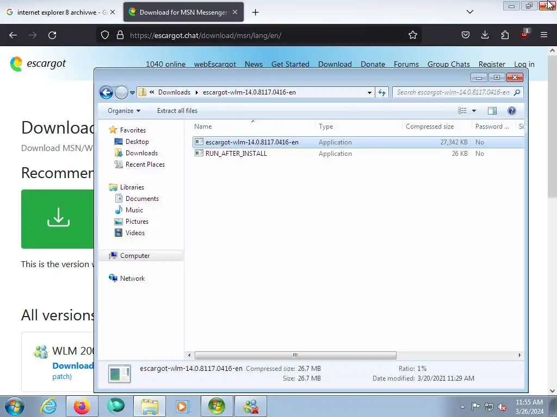Open Downloads in navigation pane
This screenshot has height=417, width=557.
pyautogui.click(x=141, y=153)
